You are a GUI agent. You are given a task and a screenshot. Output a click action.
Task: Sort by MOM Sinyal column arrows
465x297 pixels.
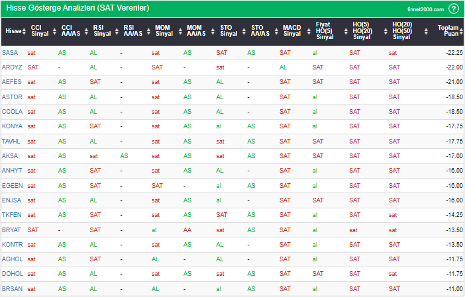(180, 31)
